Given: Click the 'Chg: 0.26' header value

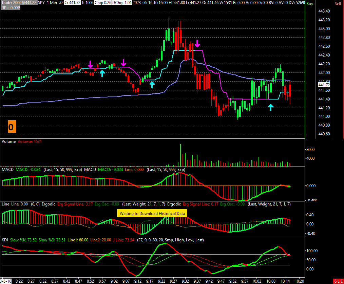Looking at the screenshot, I should (x=103, y=3).
